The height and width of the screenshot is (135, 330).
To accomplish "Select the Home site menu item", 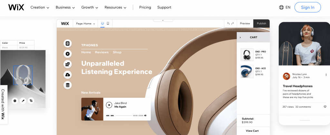I will click(86, 52).
